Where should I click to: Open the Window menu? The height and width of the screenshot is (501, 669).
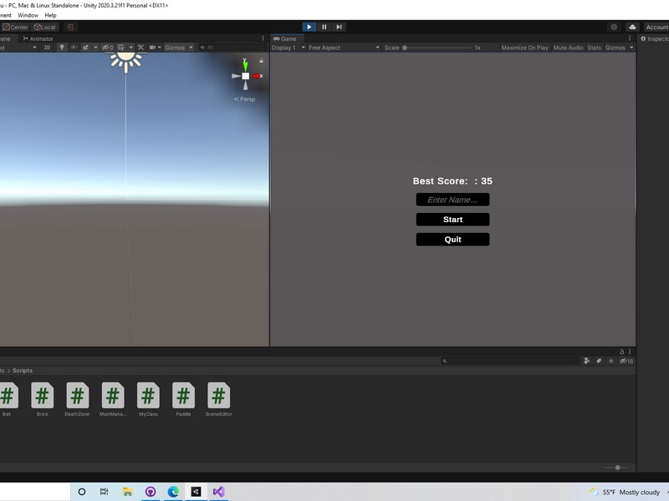click(x=28, y=15)
